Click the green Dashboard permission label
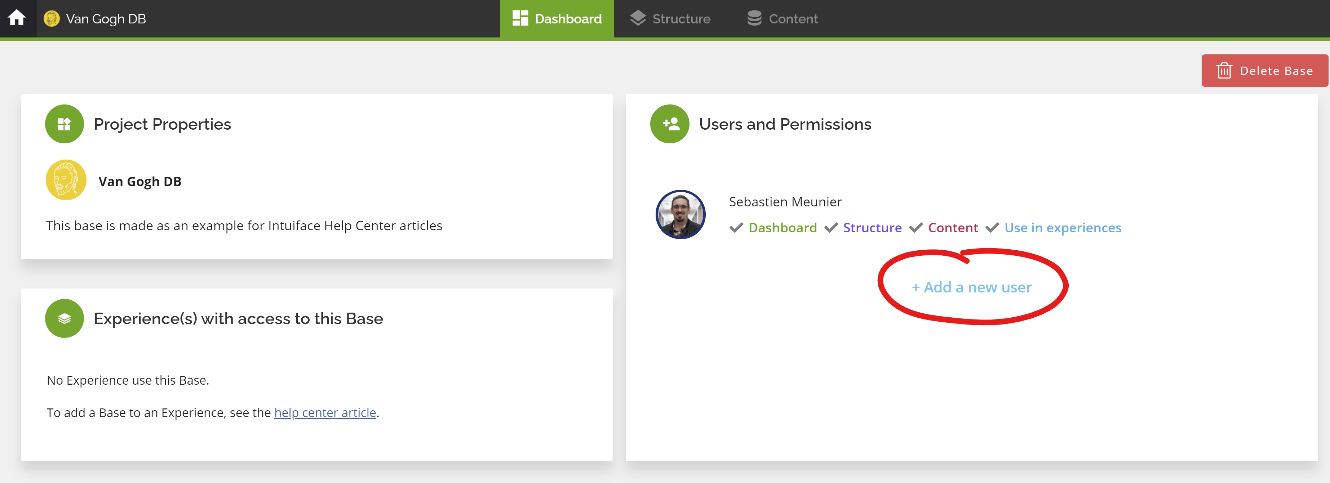Image resolution: width=1330 pixels, height=483 pixels. 783,228
